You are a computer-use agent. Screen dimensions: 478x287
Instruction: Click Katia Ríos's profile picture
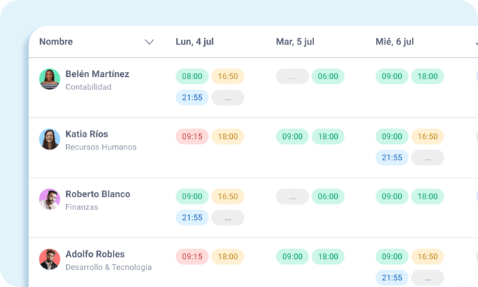[50, 139]
